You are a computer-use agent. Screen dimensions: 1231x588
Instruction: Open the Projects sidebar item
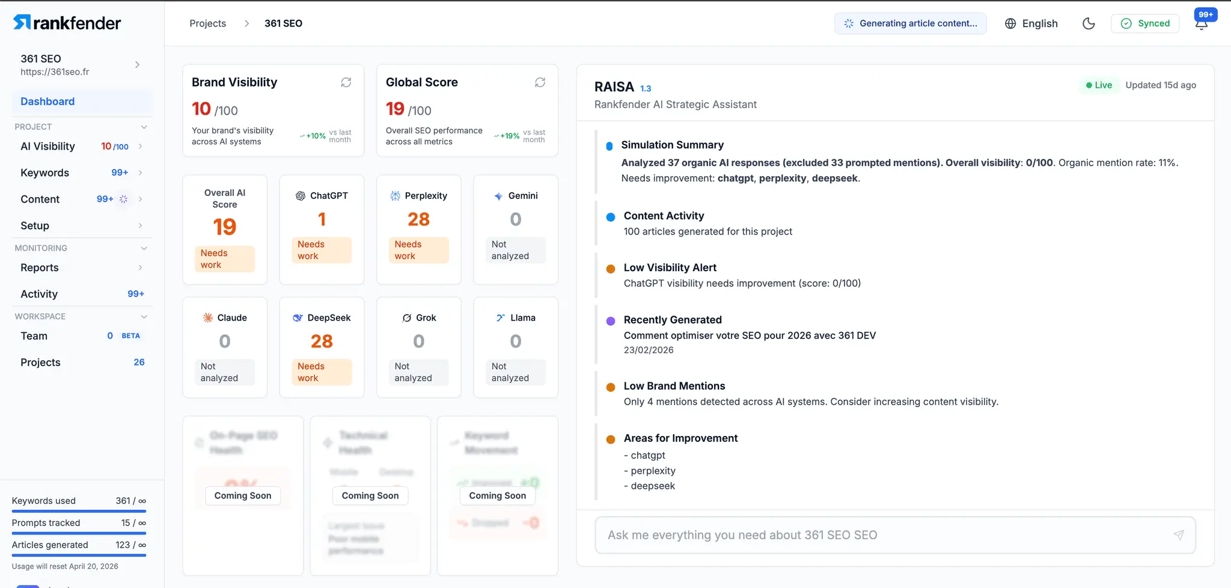(82, 363)
